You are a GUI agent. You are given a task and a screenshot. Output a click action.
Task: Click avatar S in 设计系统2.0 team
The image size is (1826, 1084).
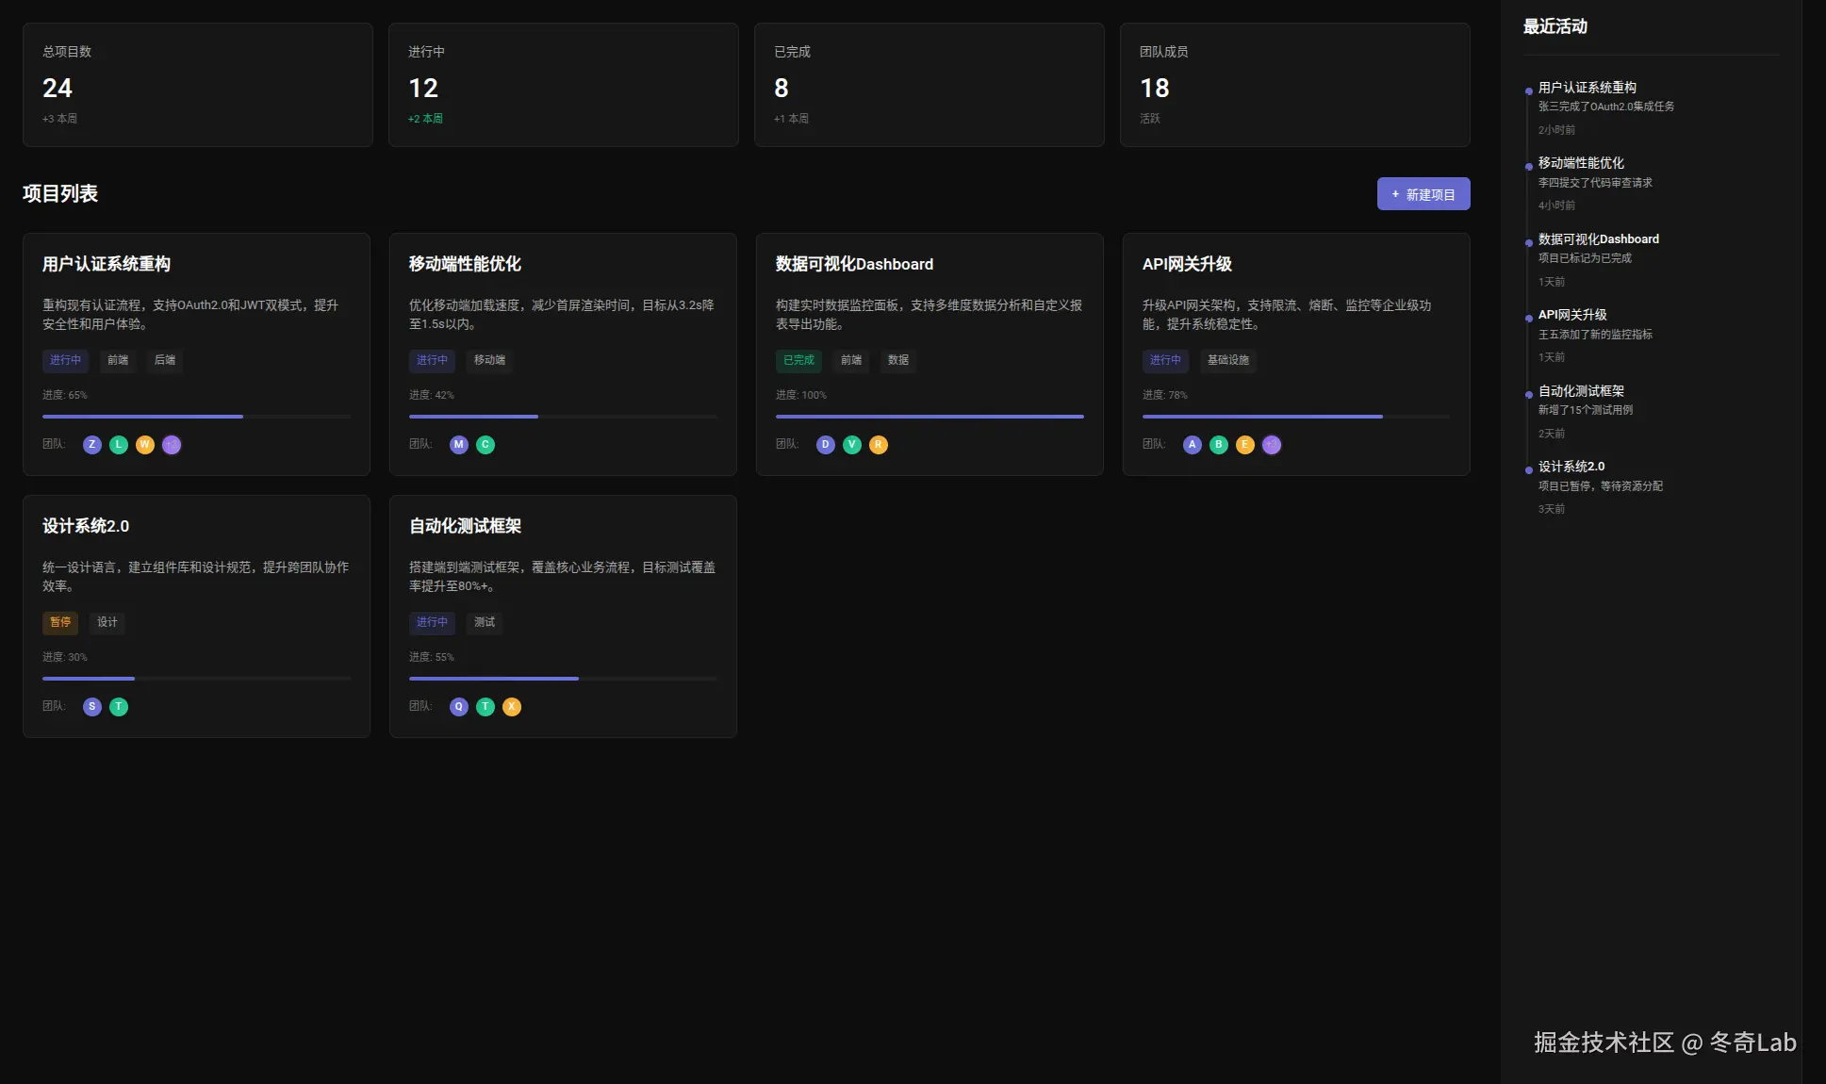click(91, 706)
